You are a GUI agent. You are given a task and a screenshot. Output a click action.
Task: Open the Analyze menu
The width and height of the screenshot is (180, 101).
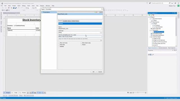42,6
